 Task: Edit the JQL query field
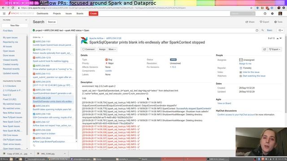coord(143,30)
